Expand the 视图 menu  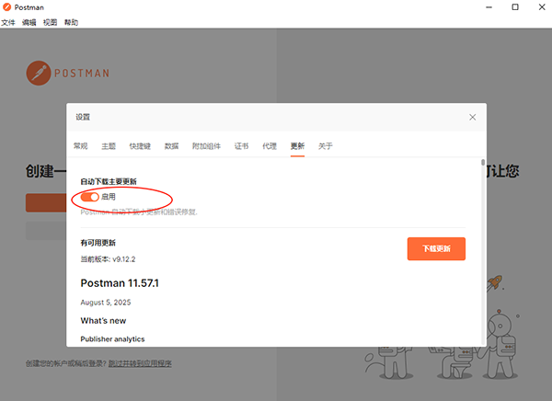[51, 22]
